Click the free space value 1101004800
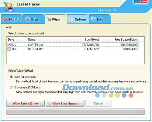The width and height of the screenshot is (152, 122). pos(130,49)
